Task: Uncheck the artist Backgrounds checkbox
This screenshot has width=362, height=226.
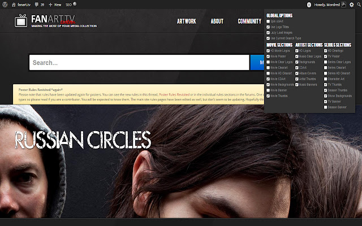Action: pos(297,62)
